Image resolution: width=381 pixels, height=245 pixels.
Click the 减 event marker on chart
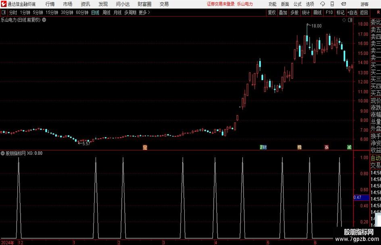click(x=349, y=147)
